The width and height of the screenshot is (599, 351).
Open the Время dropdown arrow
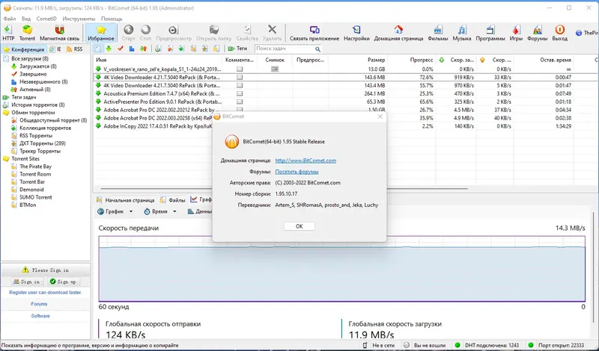[174, 211]
